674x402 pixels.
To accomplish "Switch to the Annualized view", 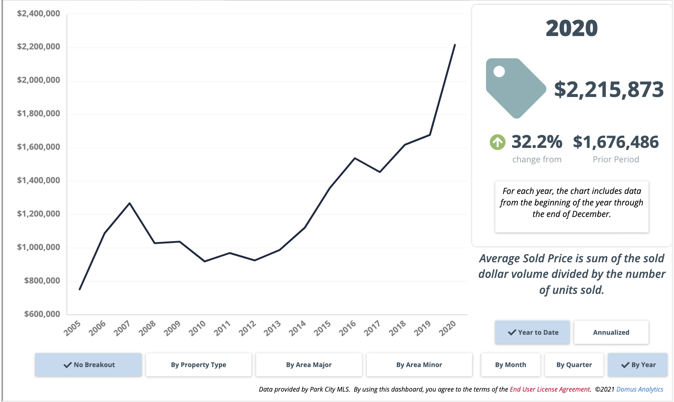I will click(x=611, y=333).
